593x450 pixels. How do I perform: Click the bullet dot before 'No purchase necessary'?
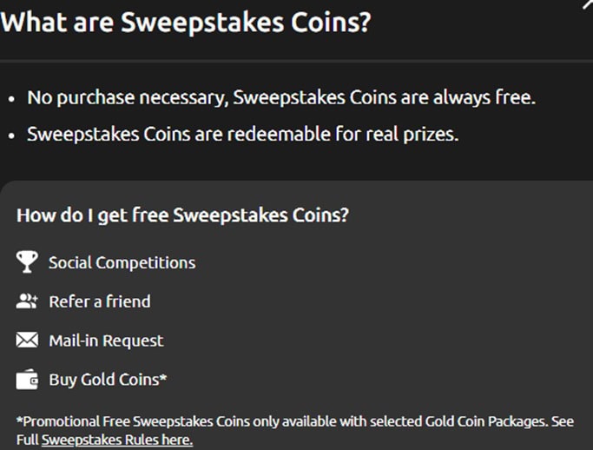click(11, 99)
